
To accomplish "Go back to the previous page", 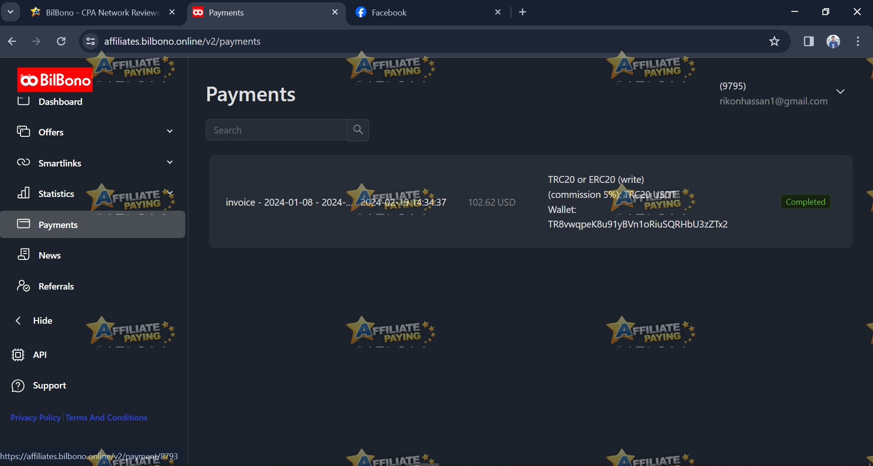I will pyautogui.click(x=12, y=41).
